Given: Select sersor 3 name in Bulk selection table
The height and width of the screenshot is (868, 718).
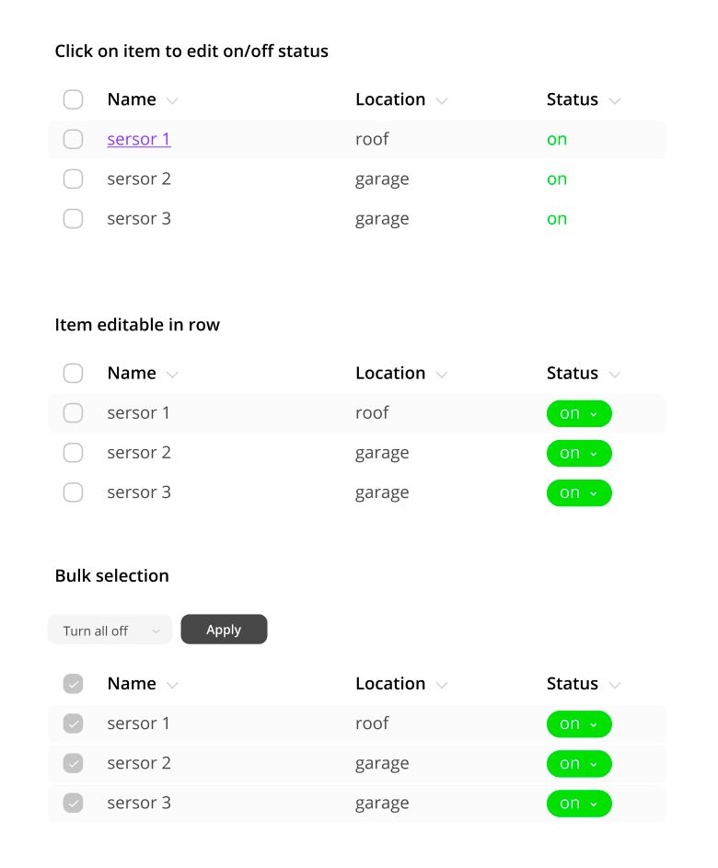Looking at the screenshot, I should pos(139,804).
